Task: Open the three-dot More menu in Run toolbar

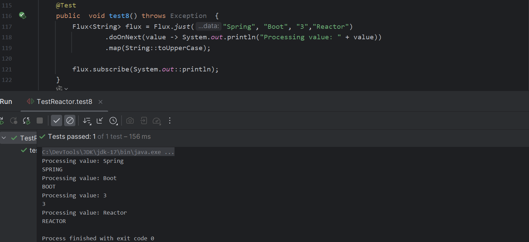Action: tap(170, 120)
